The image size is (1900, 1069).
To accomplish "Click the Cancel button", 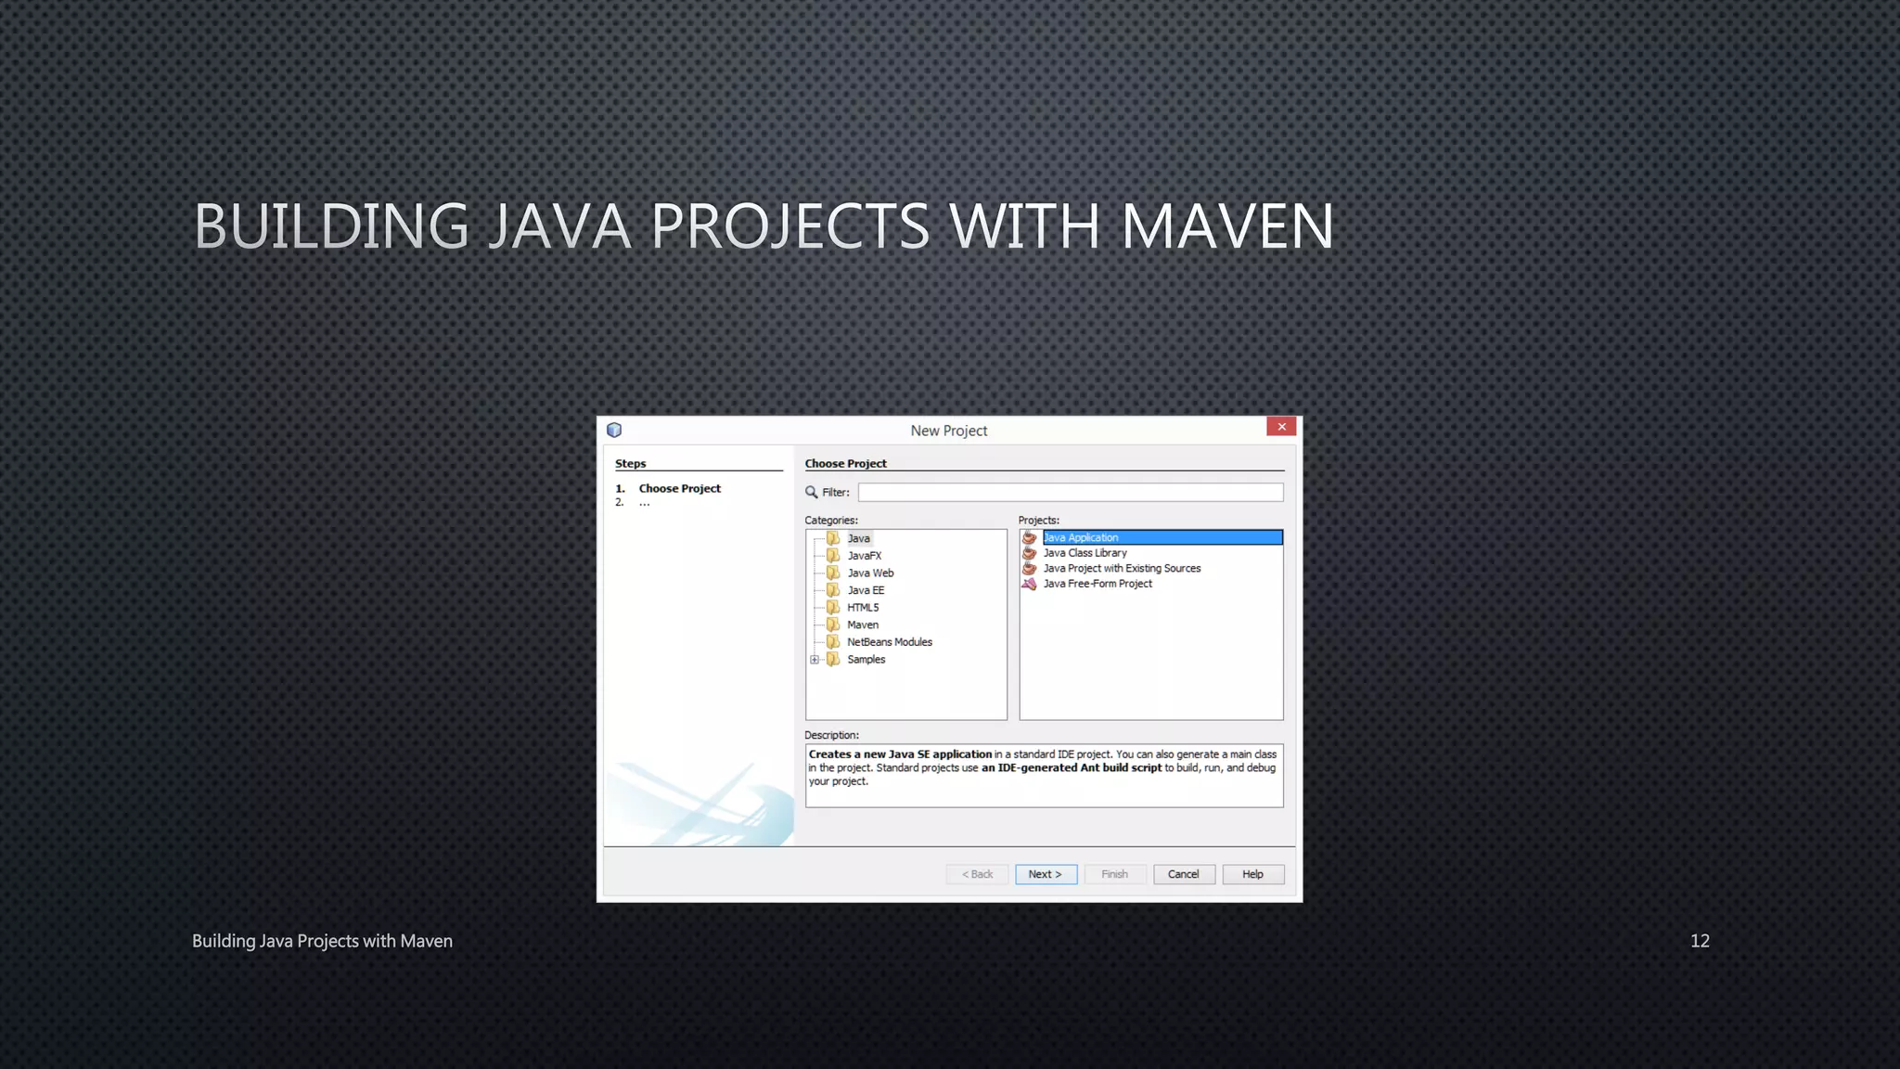I will (x=1184, y=874).
